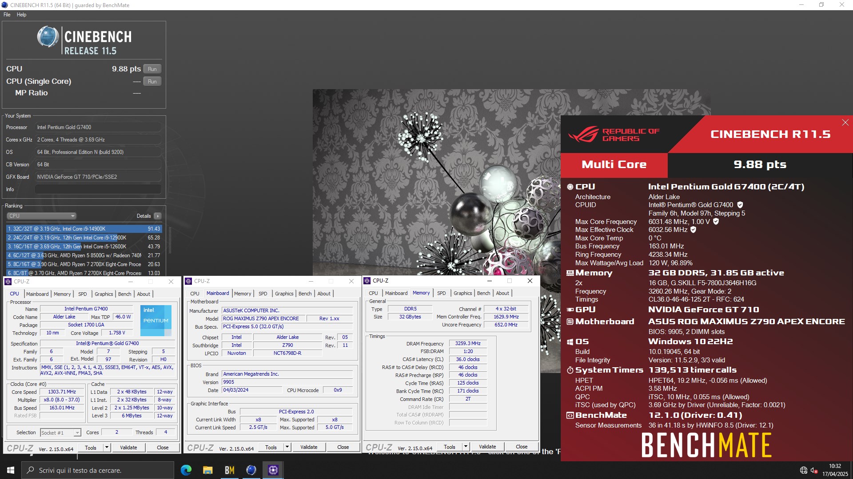Switch to Mainboard tab in first CPU-Z window
The height and width of the screenshot is (479, 853).
click(37, 294)
